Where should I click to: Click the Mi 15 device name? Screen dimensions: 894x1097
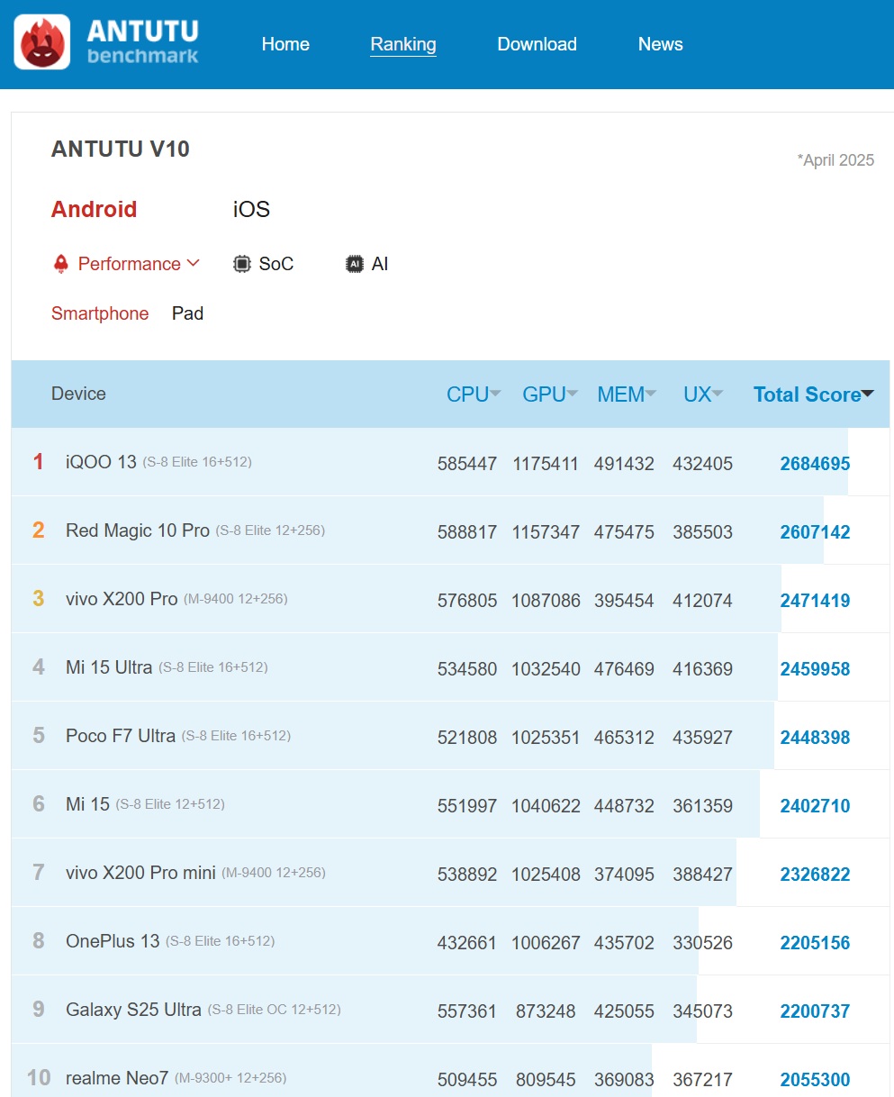coord(87,804)
